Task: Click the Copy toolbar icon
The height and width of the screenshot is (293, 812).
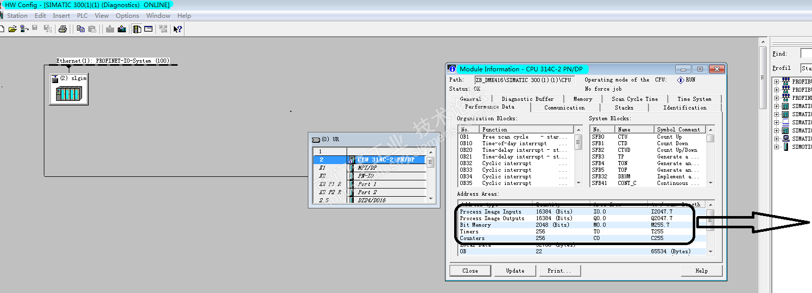Action: tap(81, 29)
